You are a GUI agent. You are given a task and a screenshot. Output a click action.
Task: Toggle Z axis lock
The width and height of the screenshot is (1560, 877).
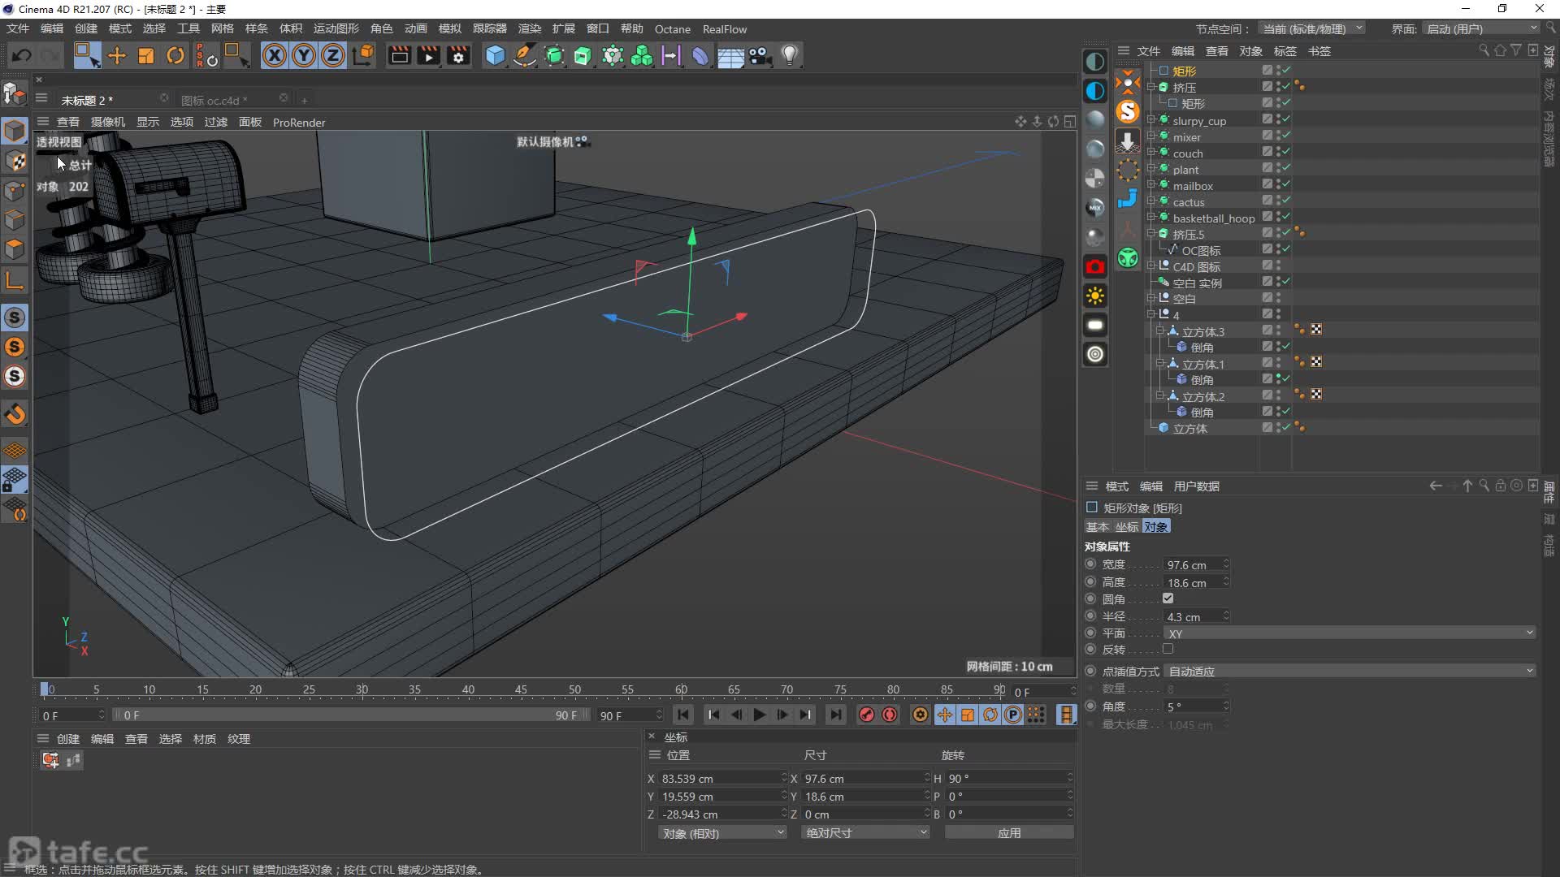(333, 55)
